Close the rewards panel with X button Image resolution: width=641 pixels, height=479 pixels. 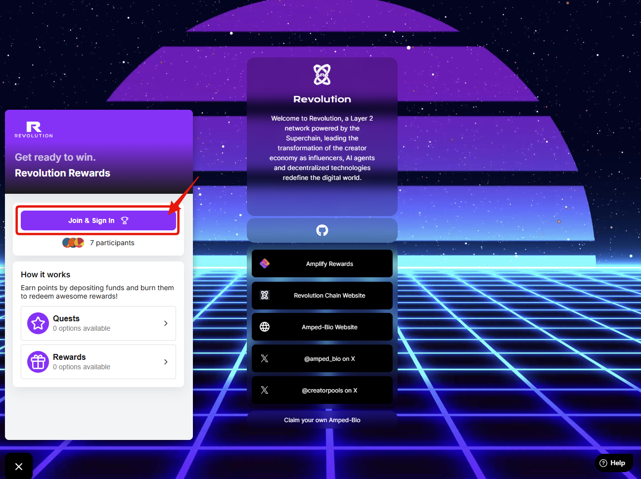19,466
